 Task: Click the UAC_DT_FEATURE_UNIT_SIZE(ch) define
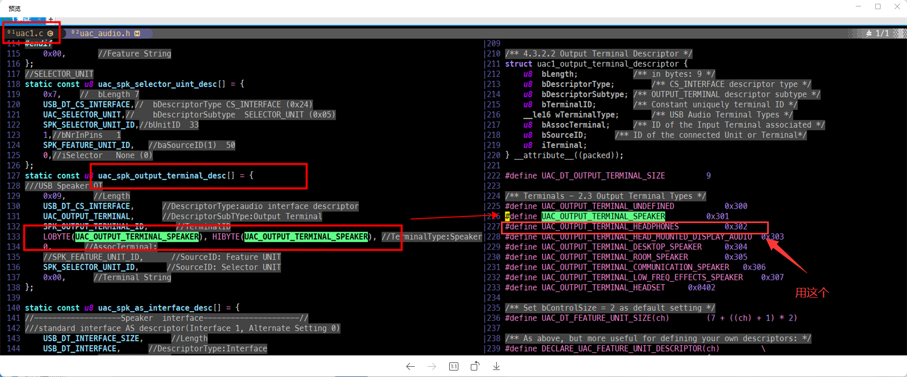point(651,318)
